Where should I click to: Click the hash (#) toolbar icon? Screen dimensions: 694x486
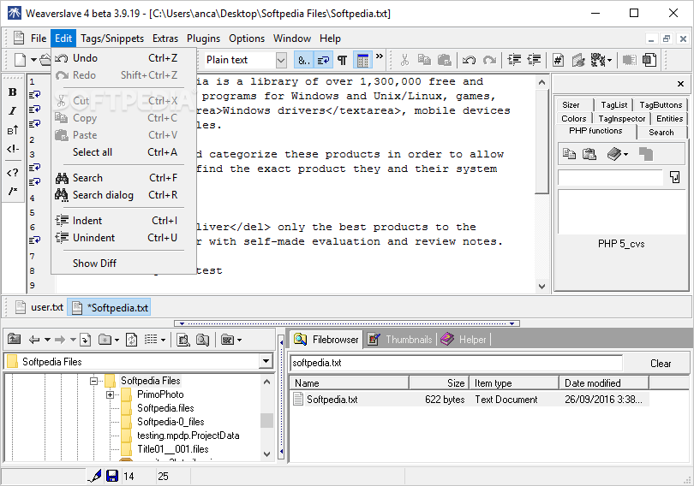(558, 60)
